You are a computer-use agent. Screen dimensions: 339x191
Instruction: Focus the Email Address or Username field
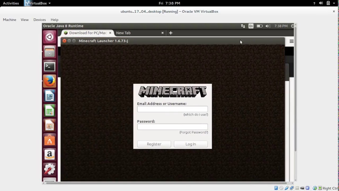point(172,109)
